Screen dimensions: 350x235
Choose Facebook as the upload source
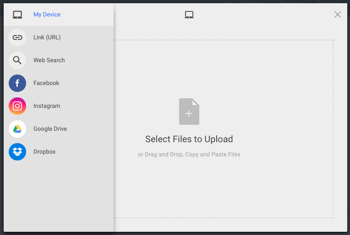[x=46, y=83]
